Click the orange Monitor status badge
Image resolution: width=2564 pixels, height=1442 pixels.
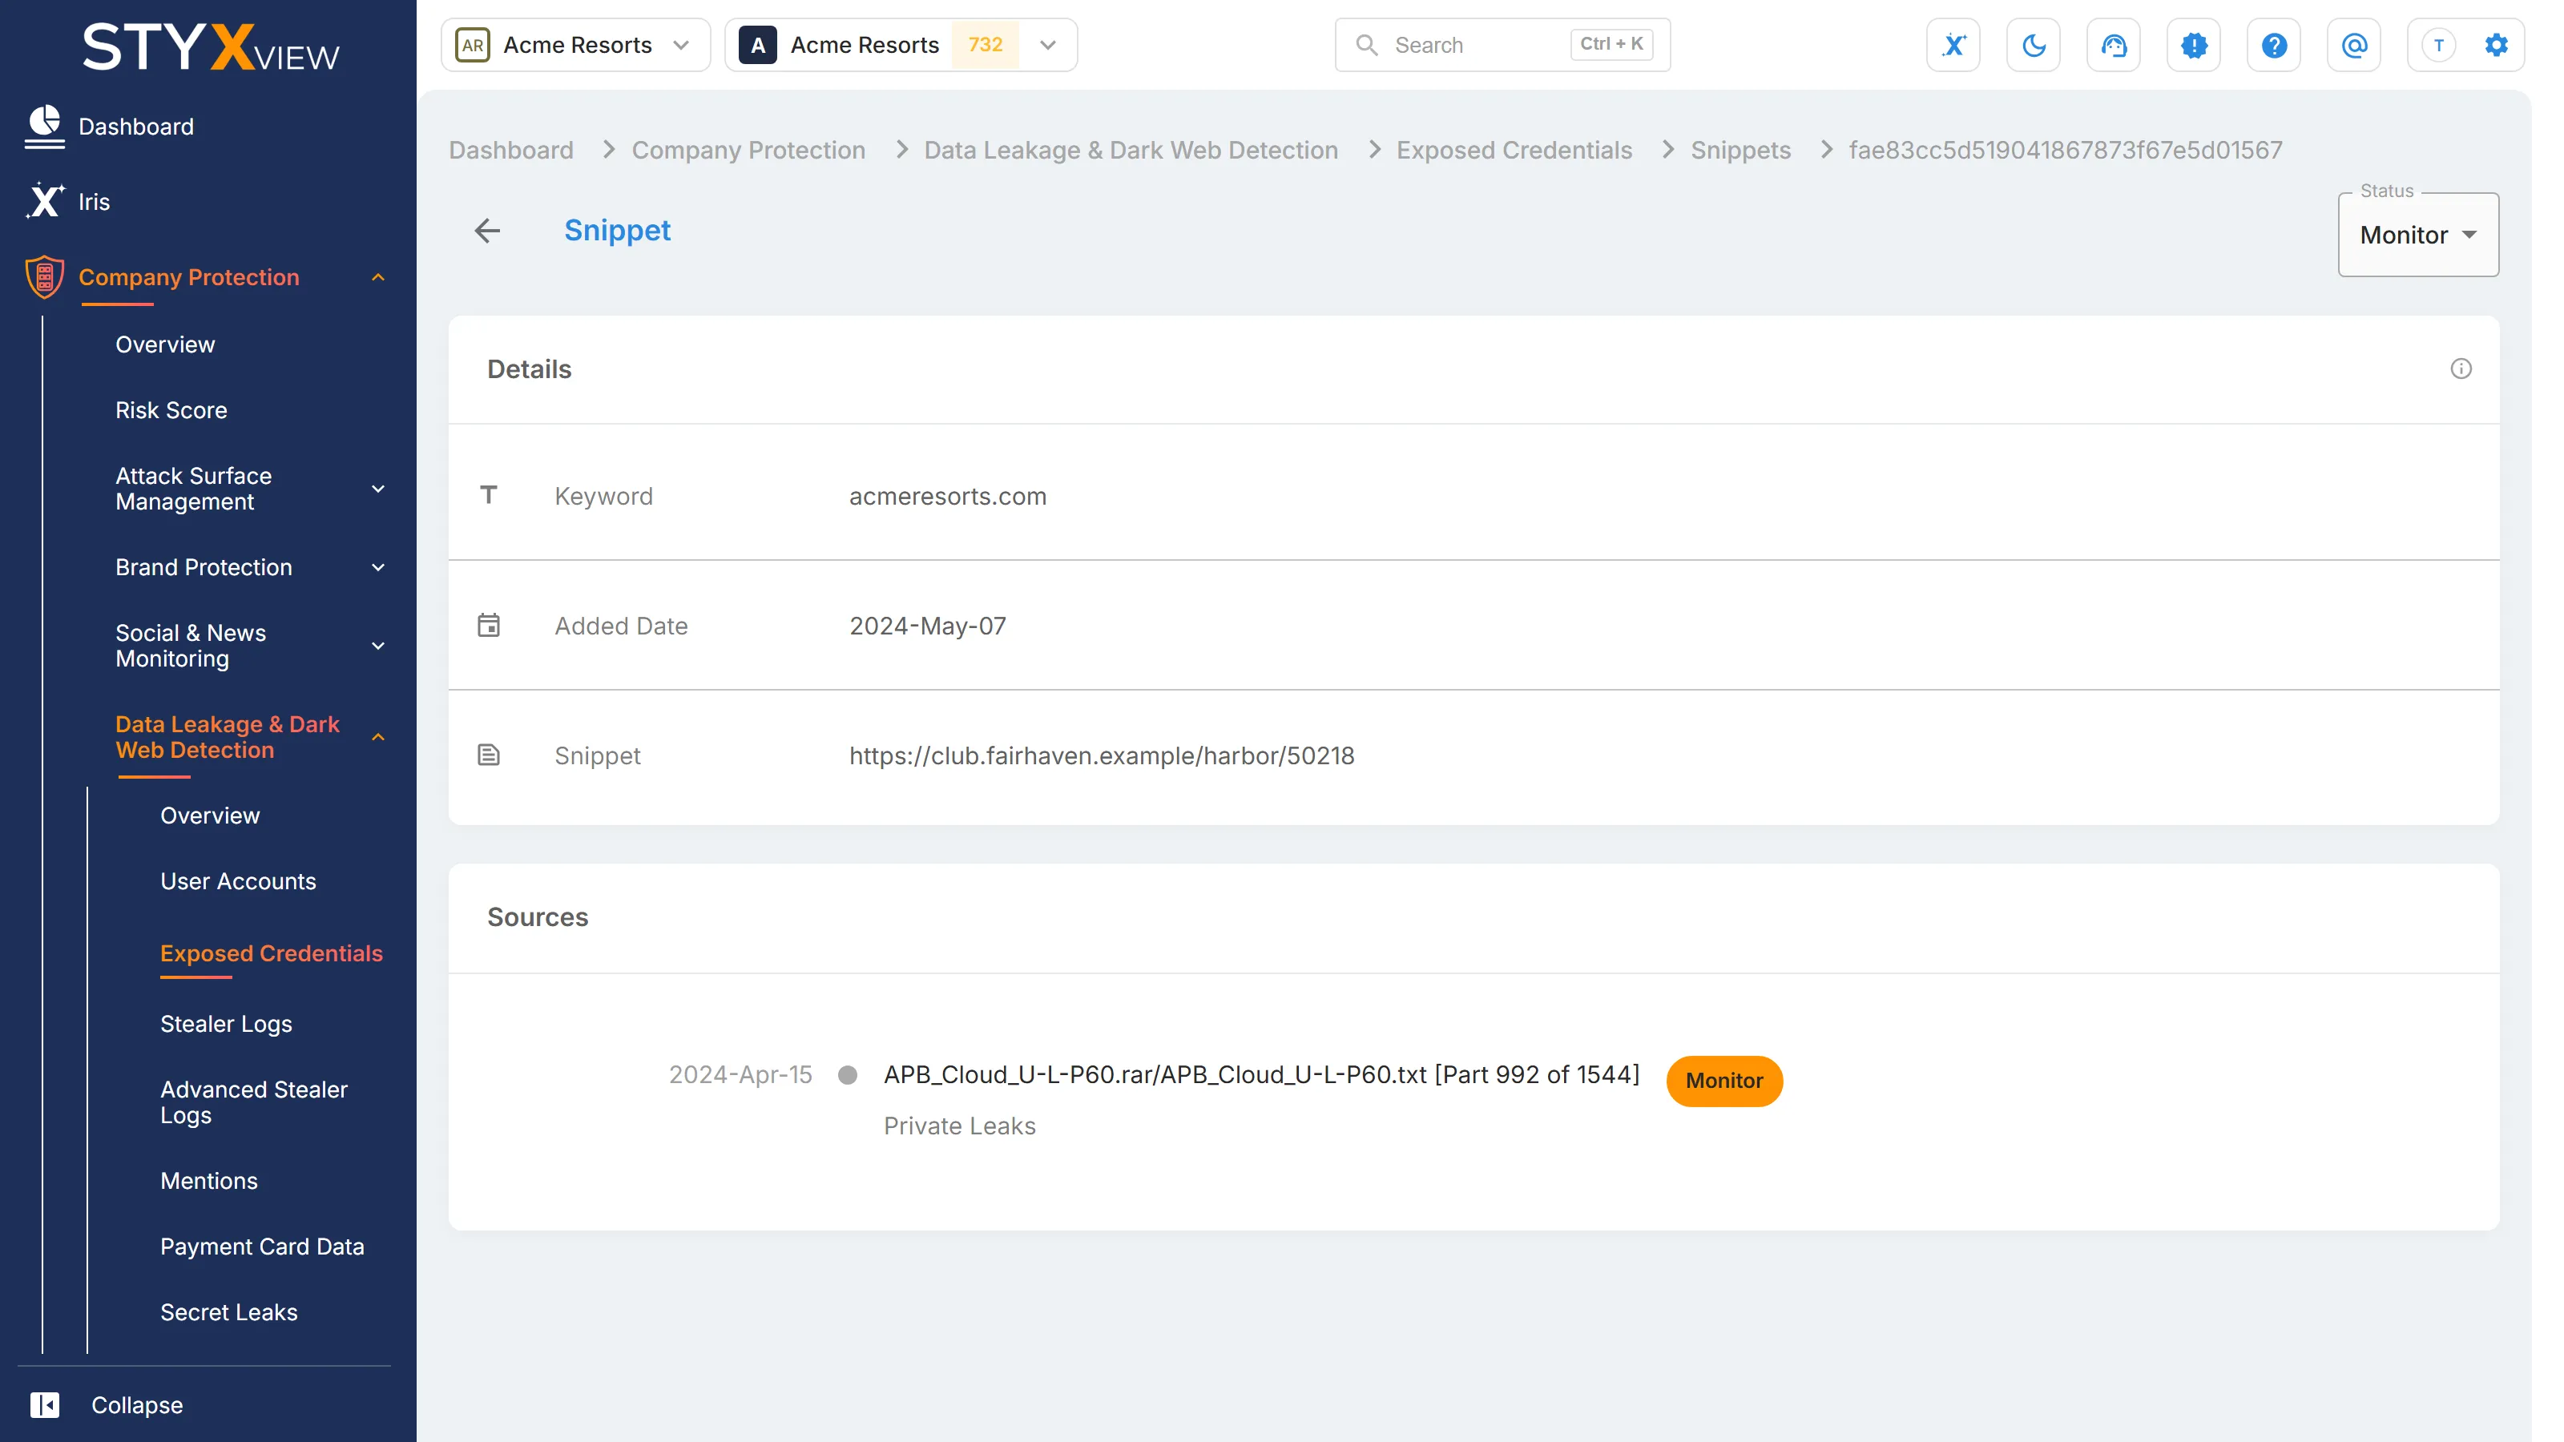coord(1724,1080)
